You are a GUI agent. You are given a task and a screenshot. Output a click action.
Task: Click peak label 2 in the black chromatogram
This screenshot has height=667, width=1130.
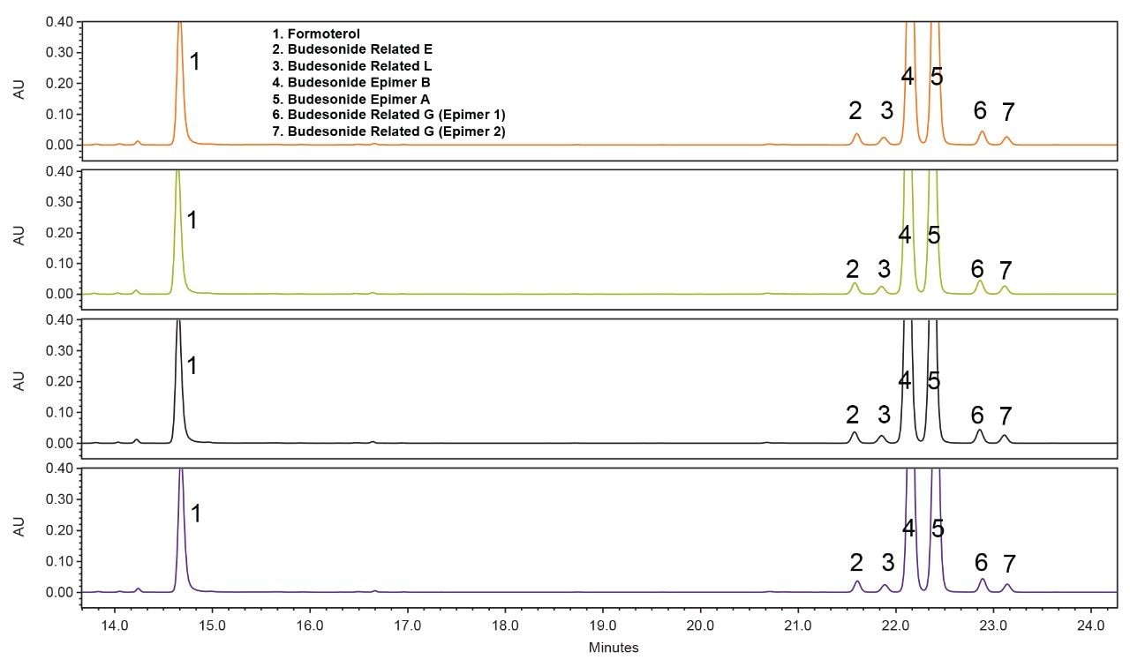pos(852,414)
